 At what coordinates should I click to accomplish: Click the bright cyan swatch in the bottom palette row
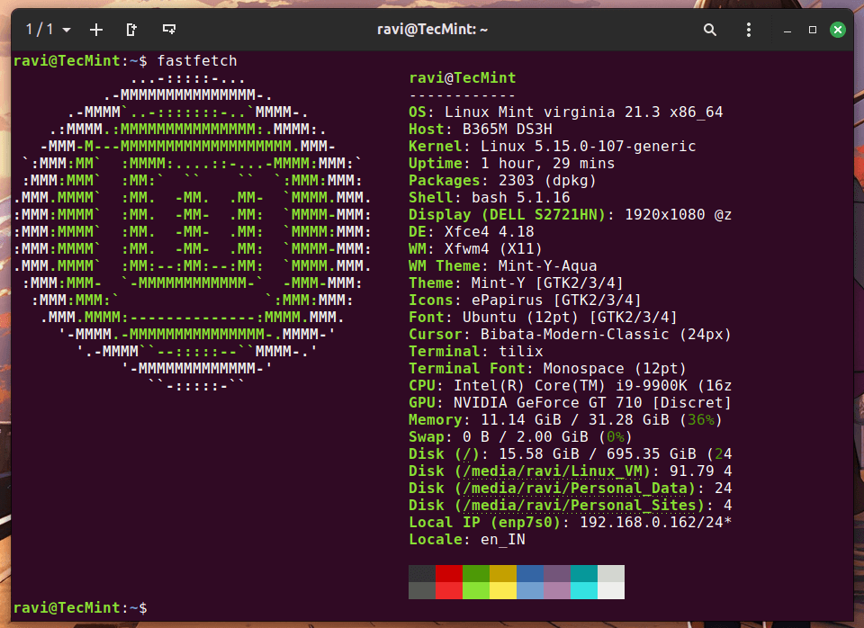coord(583,590)
